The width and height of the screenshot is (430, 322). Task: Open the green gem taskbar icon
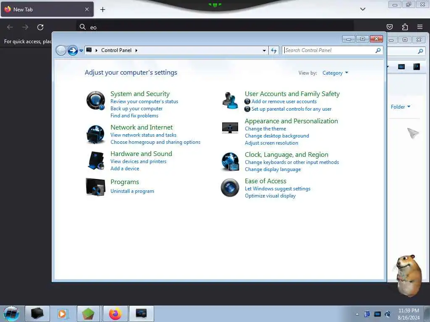[88, 314]
